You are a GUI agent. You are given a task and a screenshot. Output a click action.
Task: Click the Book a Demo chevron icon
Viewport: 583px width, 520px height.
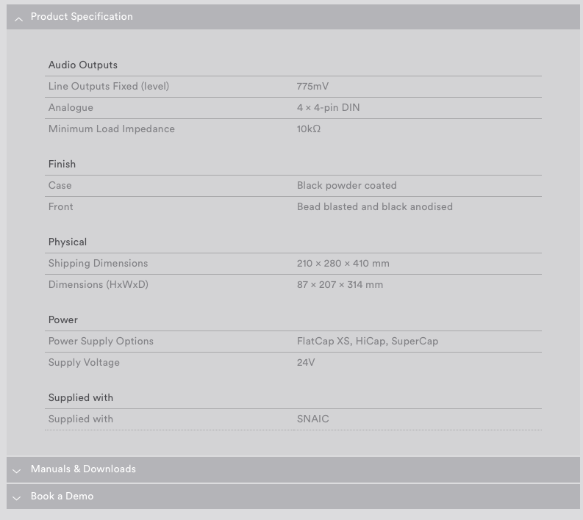[x=17, y=498]
